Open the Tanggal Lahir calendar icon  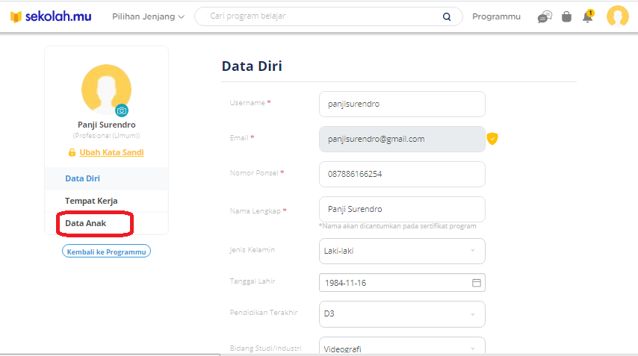pyautogui.click(x=477, y=283)
